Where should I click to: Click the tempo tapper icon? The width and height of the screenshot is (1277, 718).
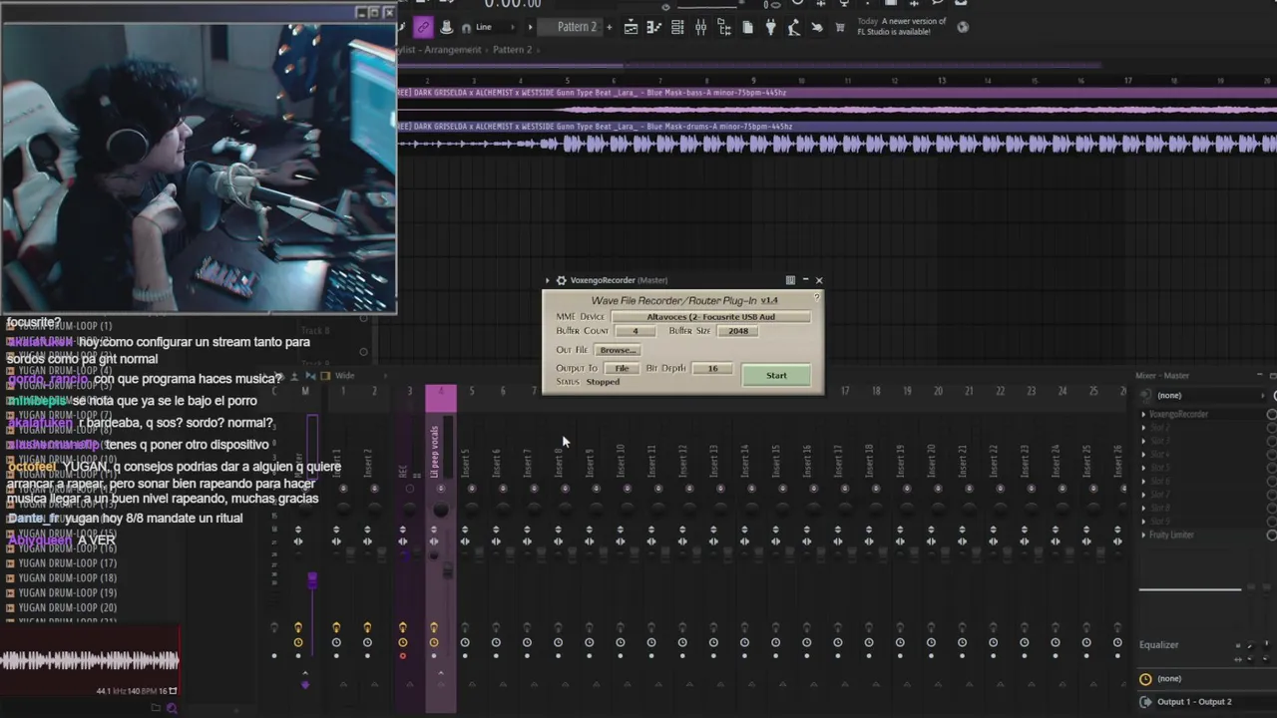click(794, 27)
